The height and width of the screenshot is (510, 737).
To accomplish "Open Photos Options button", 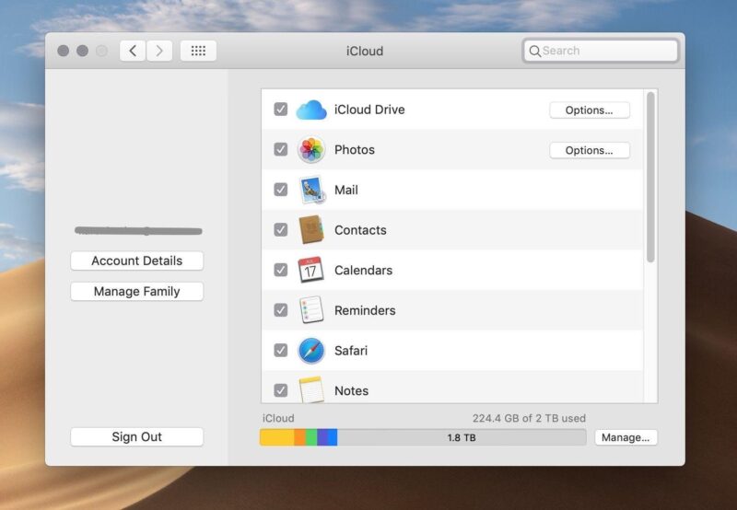I will [x=590, y=150].
